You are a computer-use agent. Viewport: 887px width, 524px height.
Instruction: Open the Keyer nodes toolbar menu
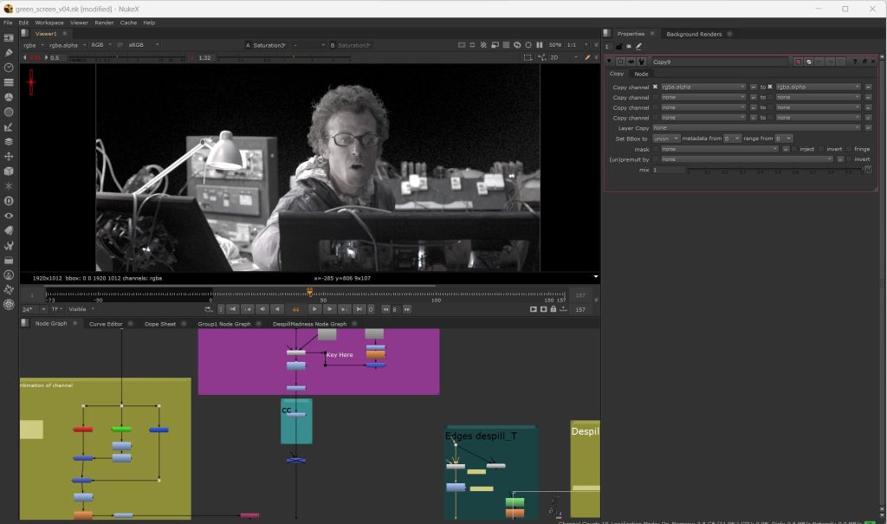click(x=9, y=126)
